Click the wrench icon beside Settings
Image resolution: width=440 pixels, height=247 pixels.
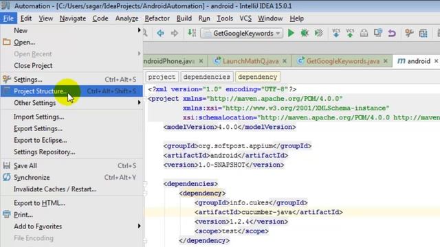pyautogui.click(x=6, y=80)
